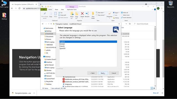
Task: Refresh the Explorer folder view
Action: (130, 24)
